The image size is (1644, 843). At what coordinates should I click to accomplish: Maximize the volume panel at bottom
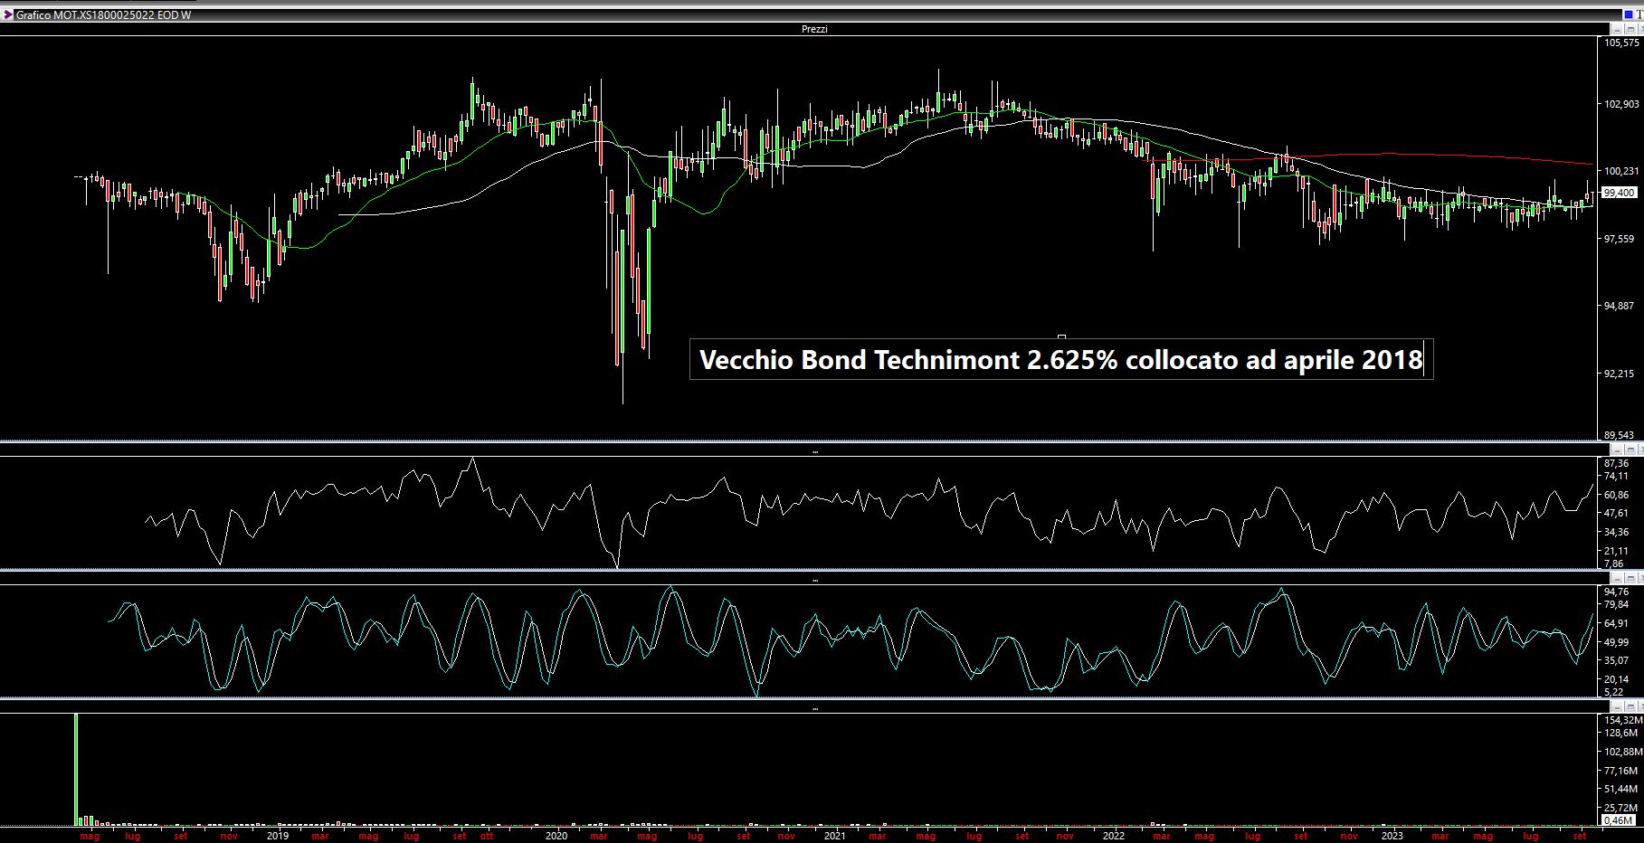pyautogui.click(x=1630, y=706)
